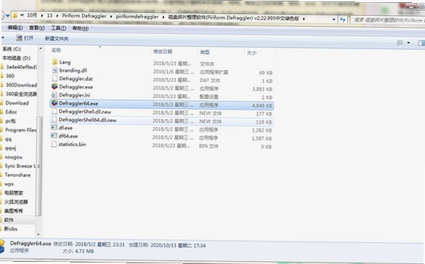Select 本地磁盘 (D:) in the sidebar
The height and width of the screenshot is (264, 425).
[16, 58]
